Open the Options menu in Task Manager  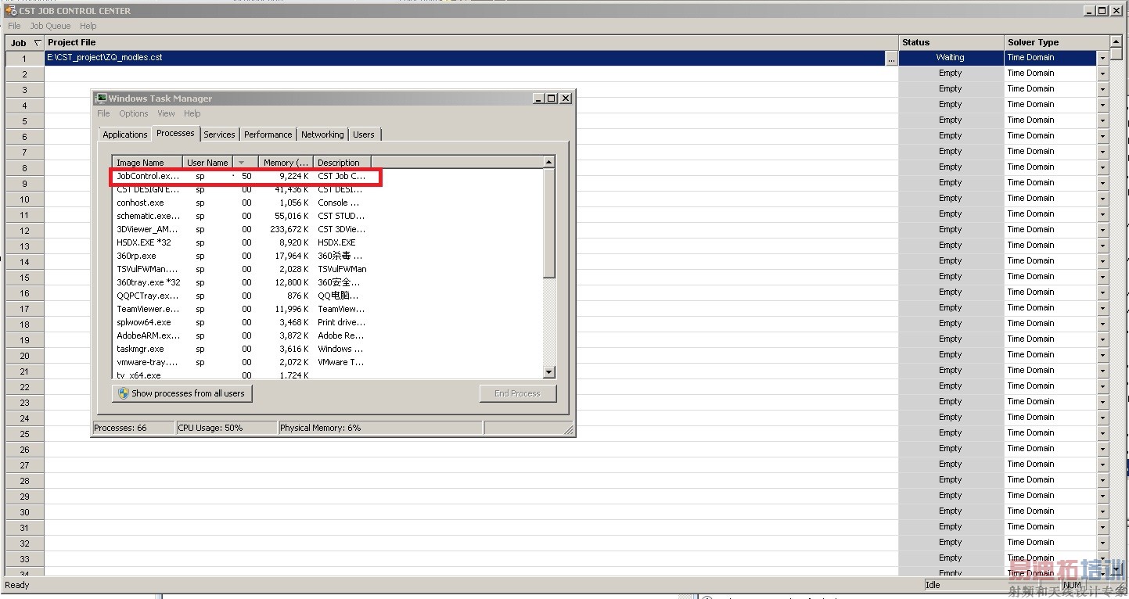pos(134,113)
